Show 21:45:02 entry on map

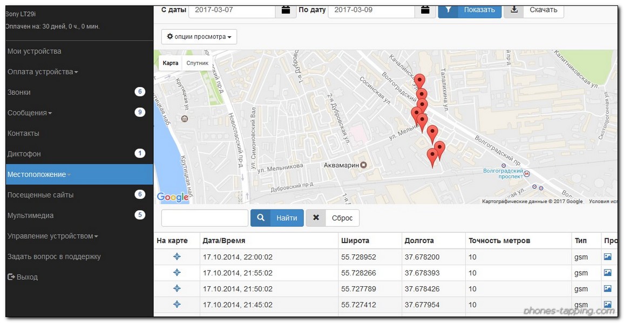pos(177,305)
